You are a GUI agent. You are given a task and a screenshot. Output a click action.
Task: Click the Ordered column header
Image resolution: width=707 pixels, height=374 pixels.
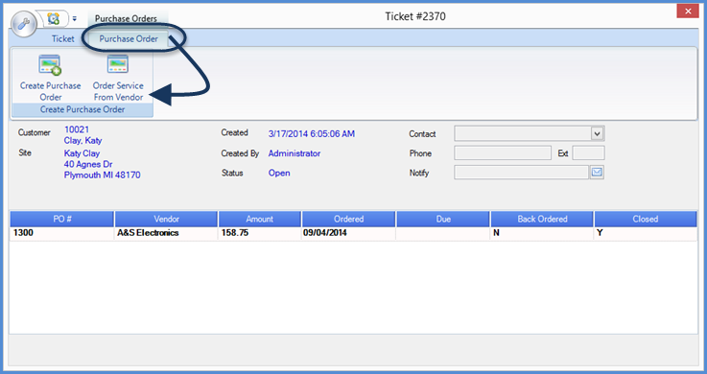click(348, 219)
